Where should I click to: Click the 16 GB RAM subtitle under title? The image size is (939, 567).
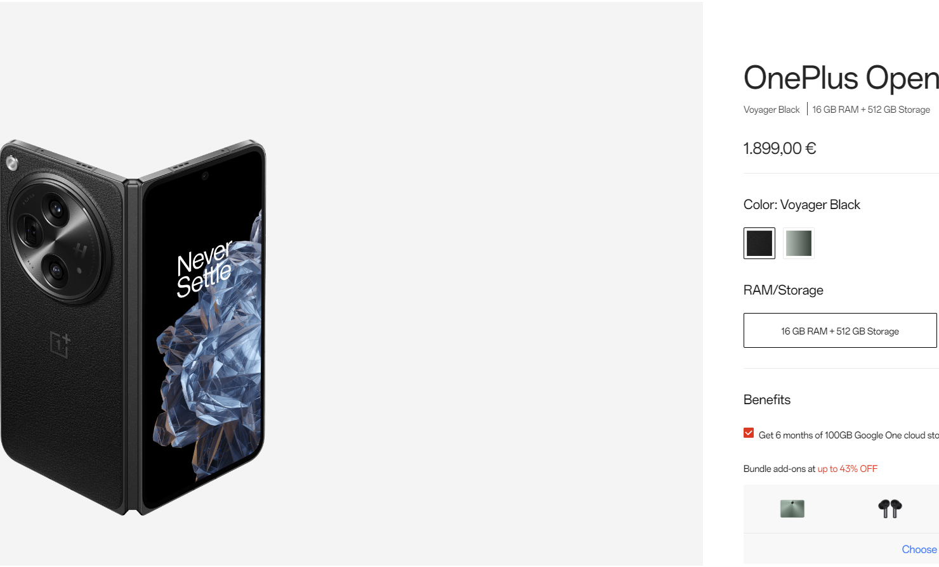coord(871,110)
